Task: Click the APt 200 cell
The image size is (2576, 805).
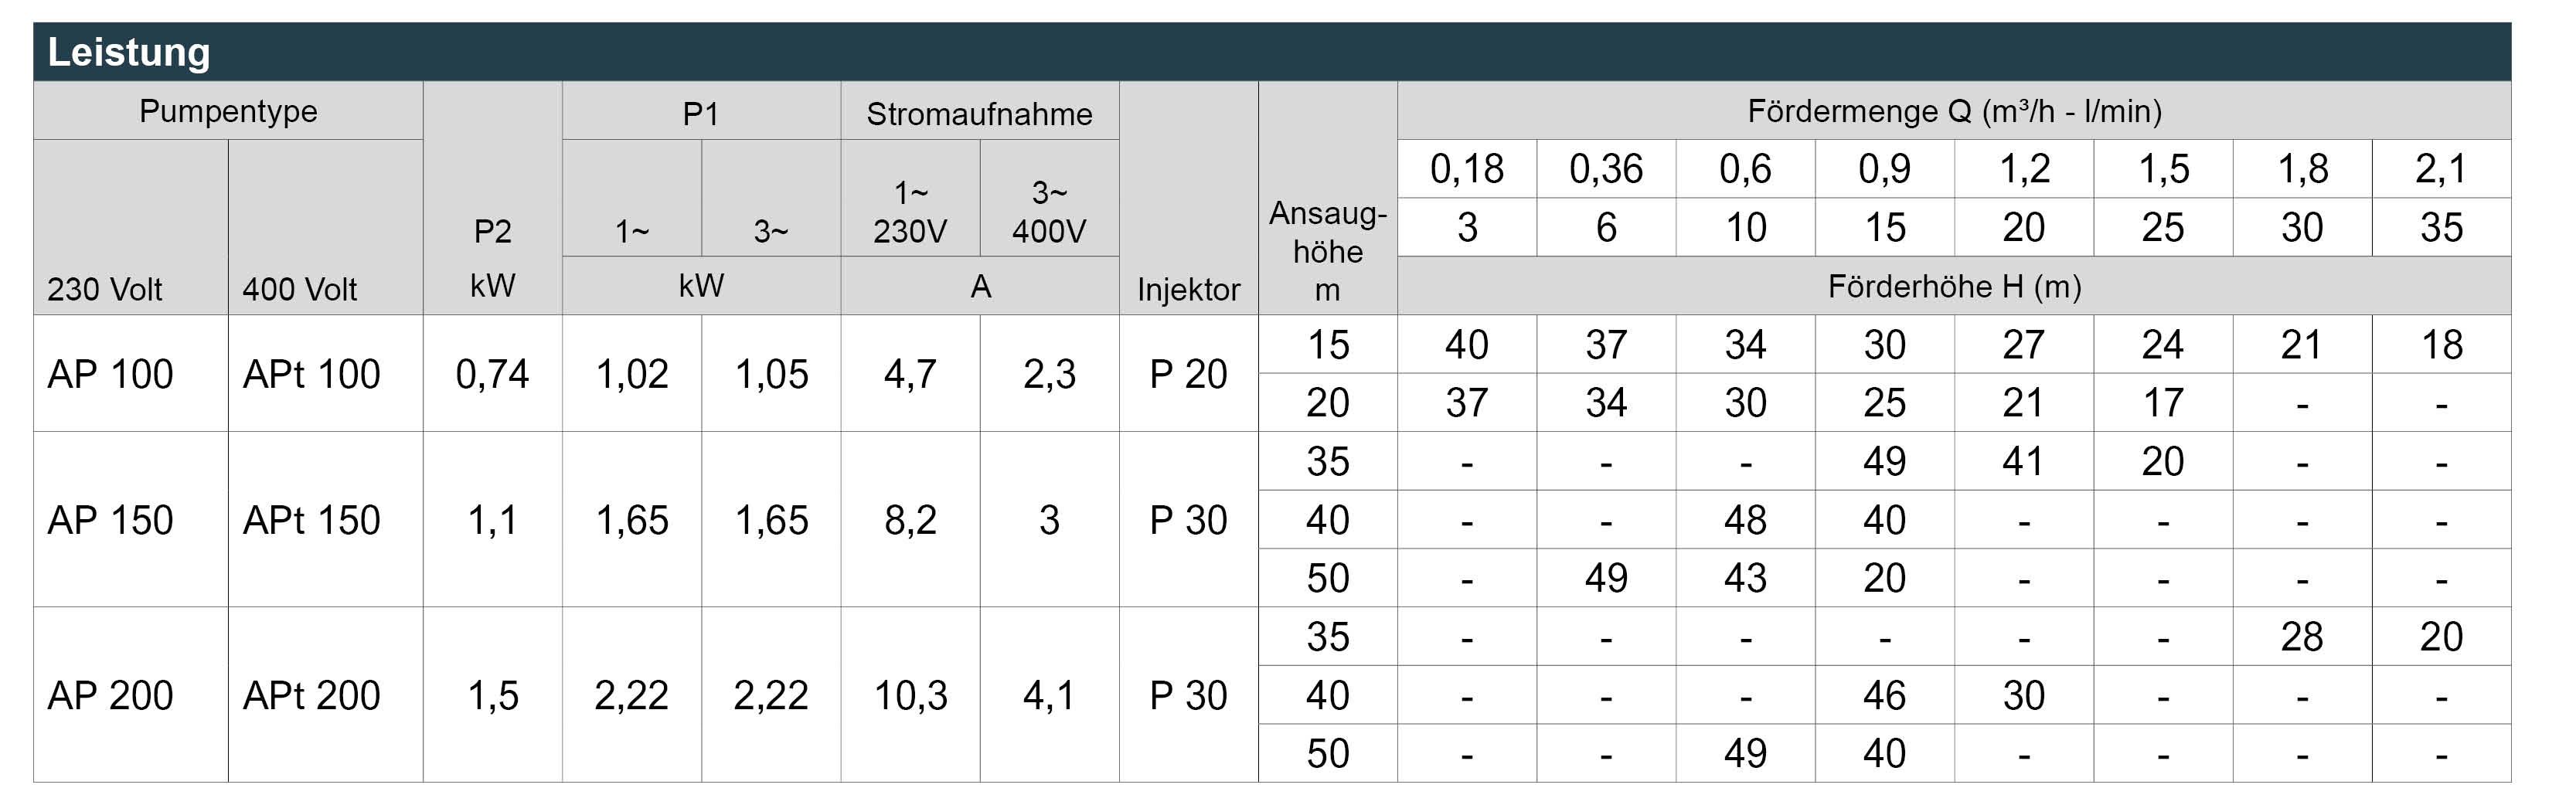Action: [x=326, y=695]
